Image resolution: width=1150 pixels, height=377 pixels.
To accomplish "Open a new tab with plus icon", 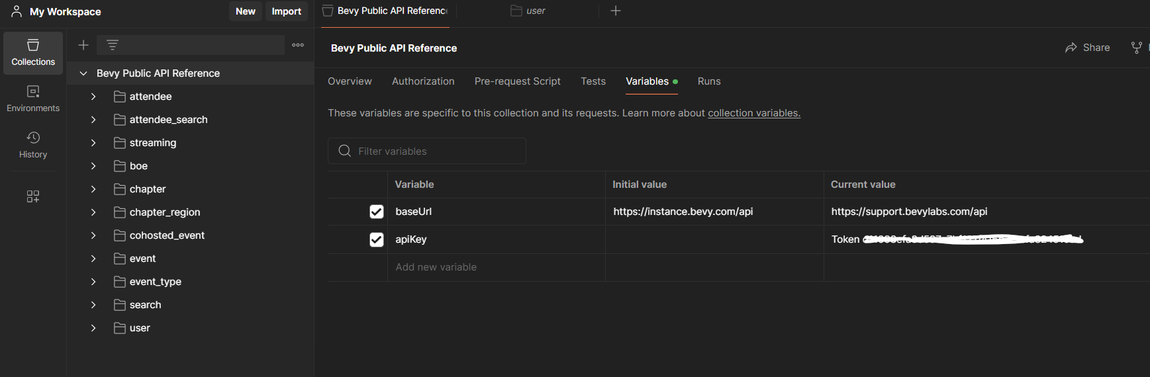I will (x=616, y=11).
